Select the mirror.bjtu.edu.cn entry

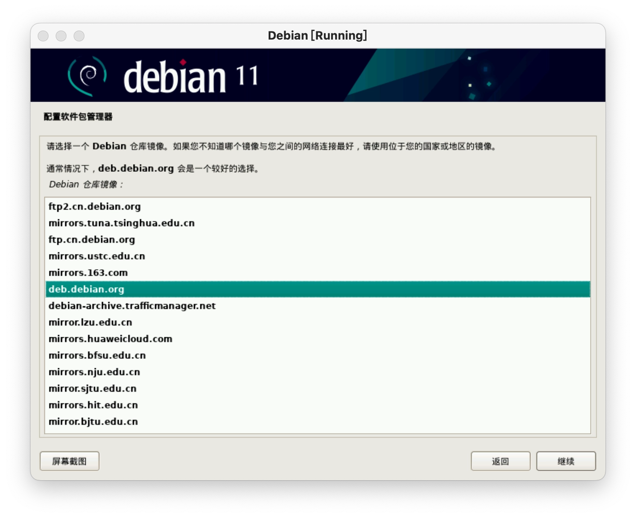pyautogui.click(x=318, y=422)
